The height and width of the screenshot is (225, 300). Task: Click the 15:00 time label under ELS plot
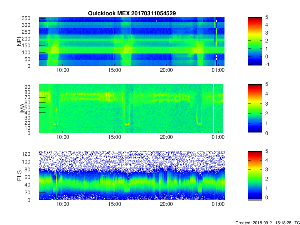coord(114,204)
